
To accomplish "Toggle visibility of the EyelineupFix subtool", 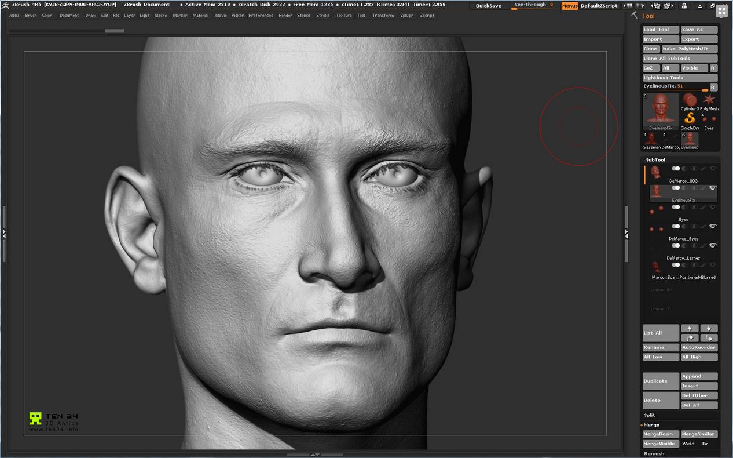I will click(x=713, y=188).
